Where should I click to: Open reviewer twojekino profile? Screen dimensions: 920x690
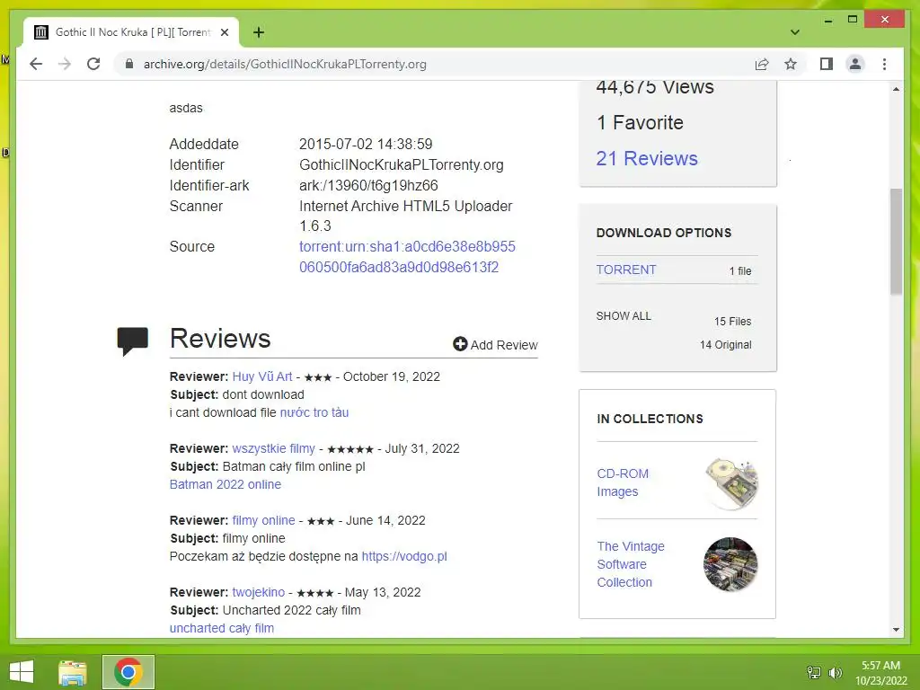(x=258, y=592)
